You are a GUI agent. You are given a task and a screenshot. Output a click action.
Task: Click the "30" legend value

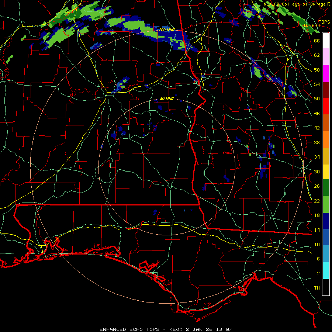[x=317, y=172]
